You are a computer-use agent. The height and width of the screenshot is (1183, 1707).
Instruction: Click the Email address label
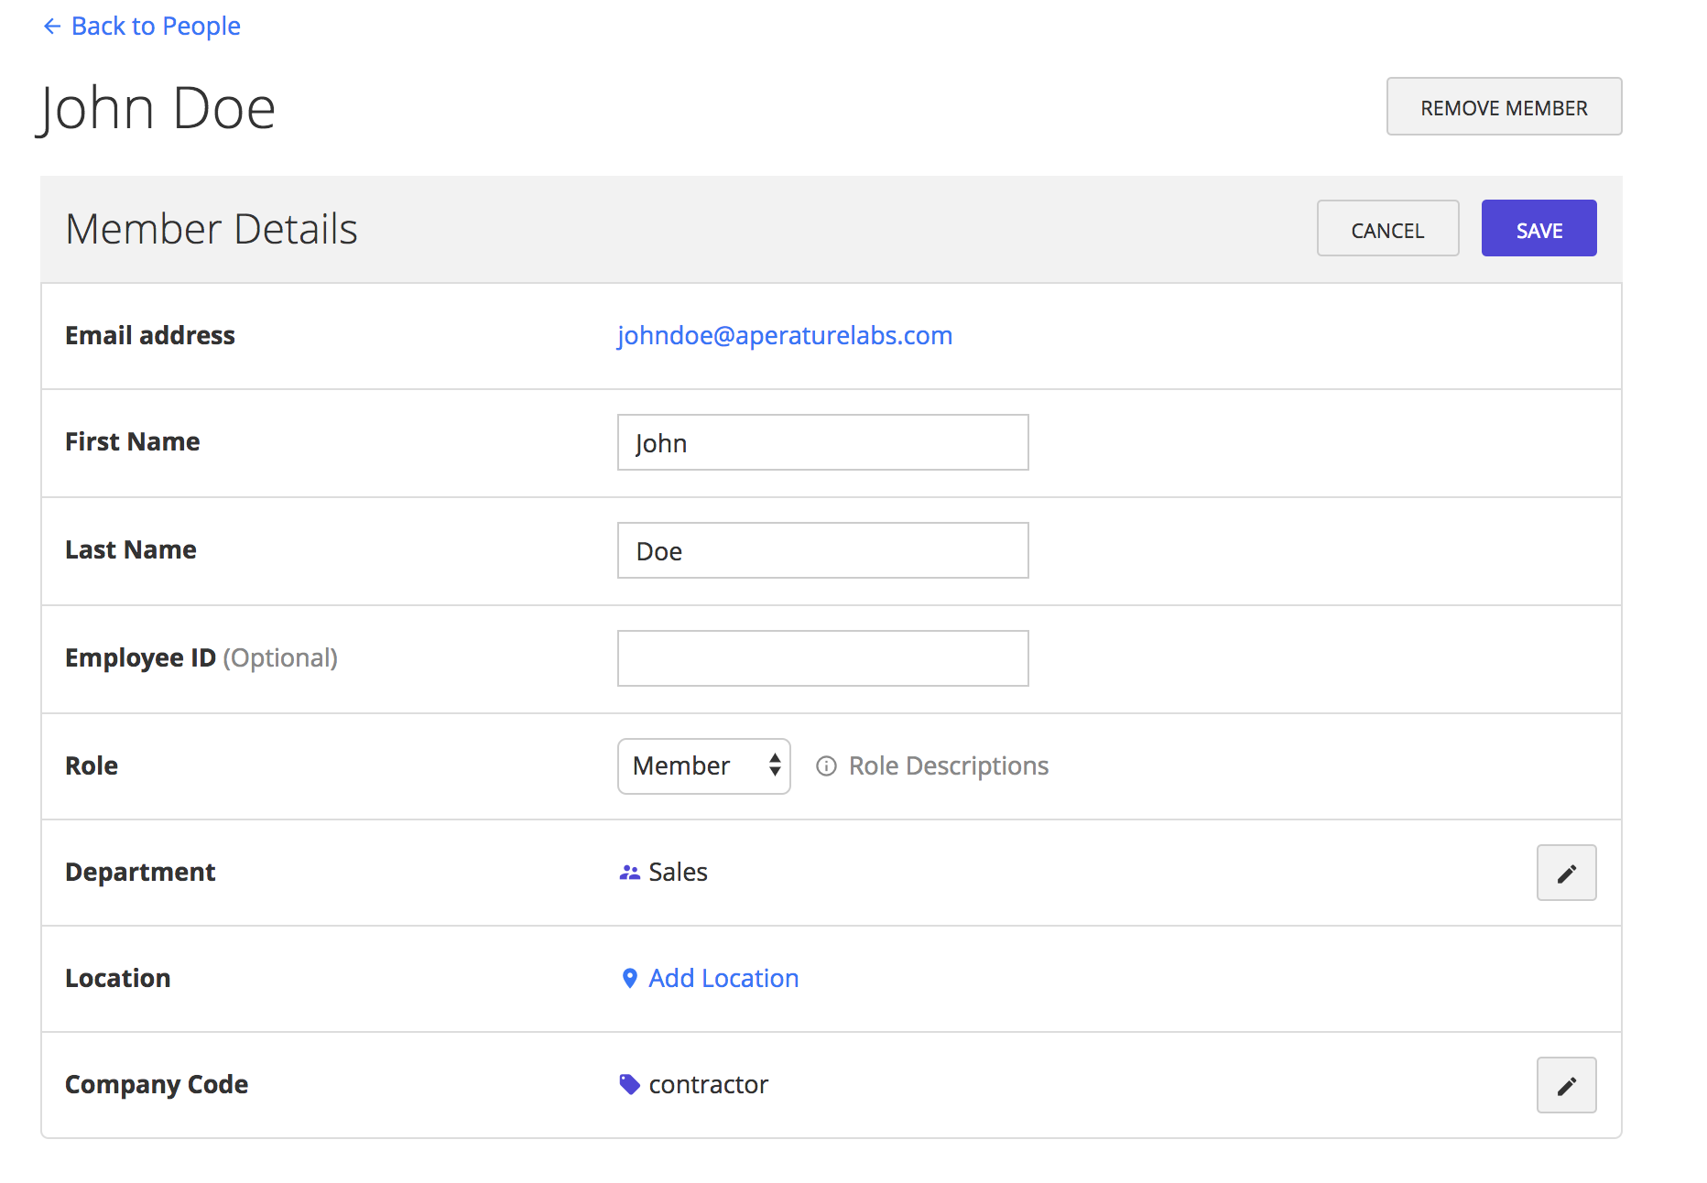[x=150, y=335]
